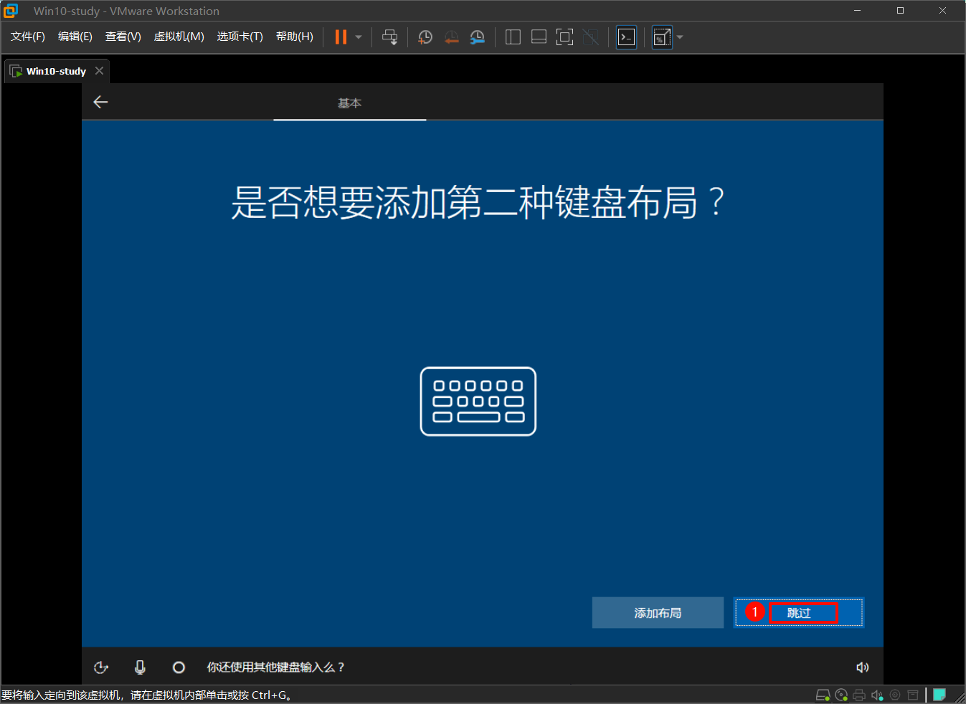Expand the stretch guest dropdown arrow

(680, 37)
